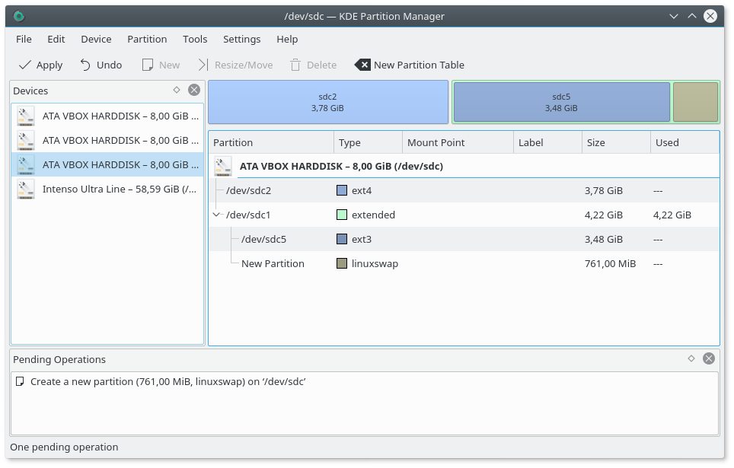This screenshot has width=734, height=468.
Task: Close the Pending Operations panel
Action: pyautogui.click(x=709, y=358)
